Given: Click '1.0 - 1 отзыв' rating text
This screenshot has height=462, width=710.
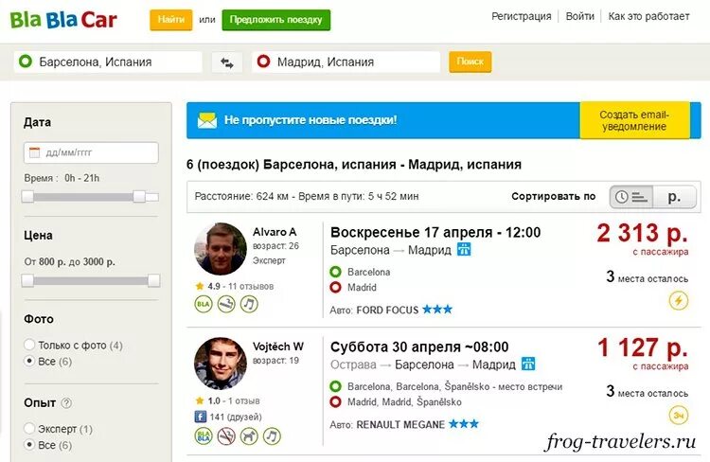Looking at the screenshot, I should (234, 400).
